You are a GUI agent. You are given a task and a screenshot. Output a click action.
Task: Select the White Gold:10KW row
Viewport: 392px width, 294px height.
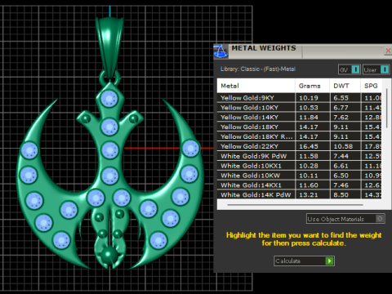(x=299, y=176)
